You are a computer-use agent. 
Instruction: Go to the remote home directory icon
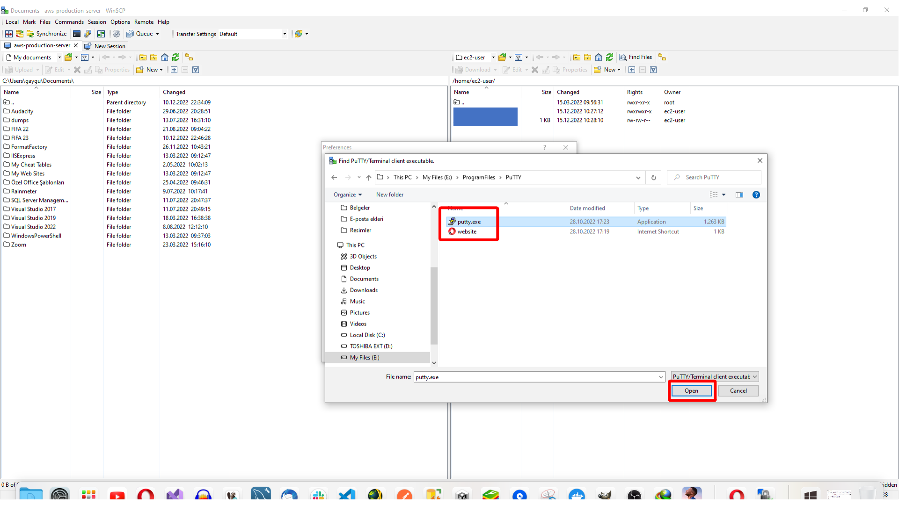[599, 57]
